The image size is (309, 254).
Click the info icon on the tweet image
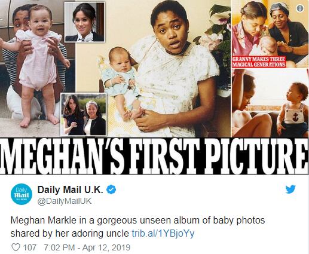click(300, 8)
